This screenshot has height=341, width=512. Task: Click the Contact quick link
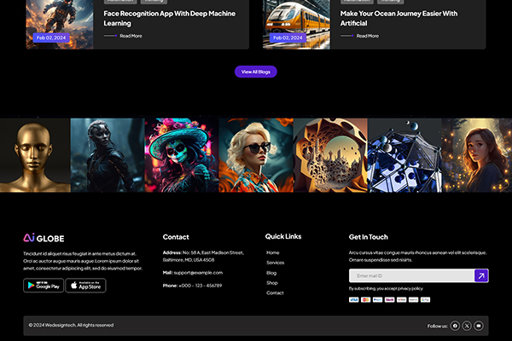(275, 292)
